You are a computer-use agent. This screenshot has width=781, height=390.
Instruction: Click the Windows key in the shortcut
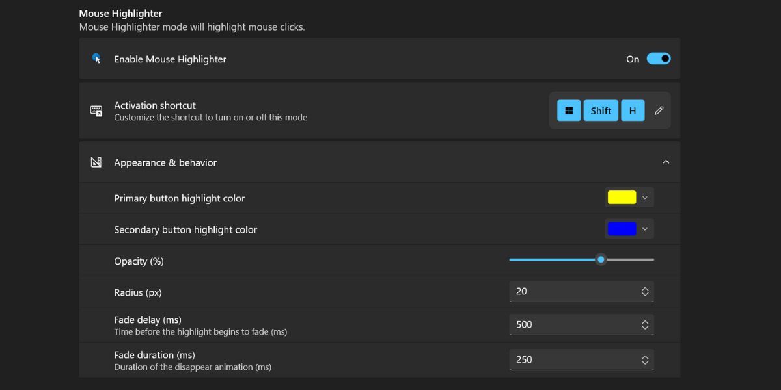[x=569, y=110]
